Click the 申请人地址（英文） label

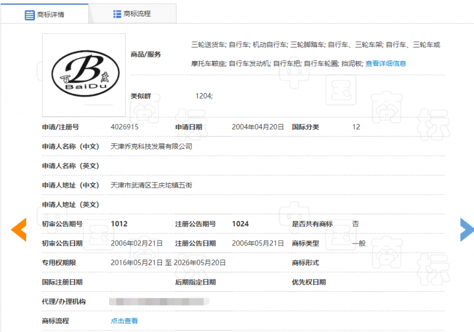(71, 205)
